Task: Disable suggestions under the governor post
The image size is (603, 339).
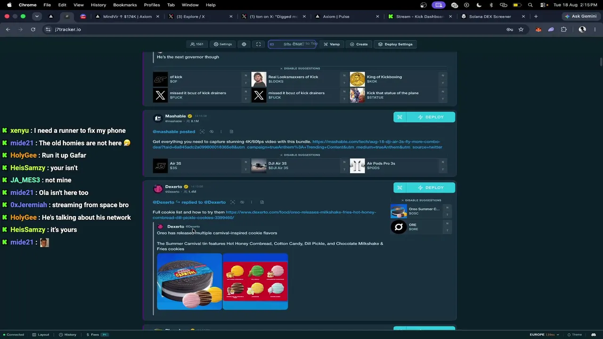Action: click(300, 69)
